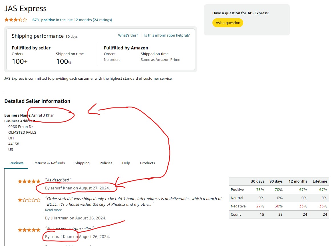Open the Policies tab
The height and width of the screenshot is (246, 332).
[106, 163]
